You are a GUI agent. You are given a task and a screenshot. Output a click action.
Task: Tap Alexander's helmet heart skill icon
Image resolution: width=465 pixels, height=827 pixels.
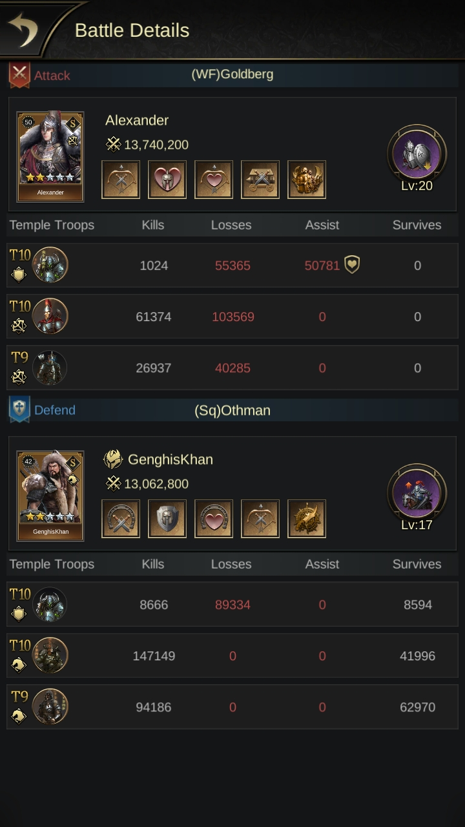[167, 180]
